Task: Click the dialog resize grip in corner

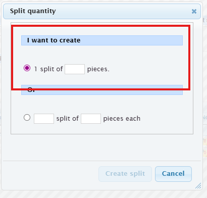Action: click(198, 185)
